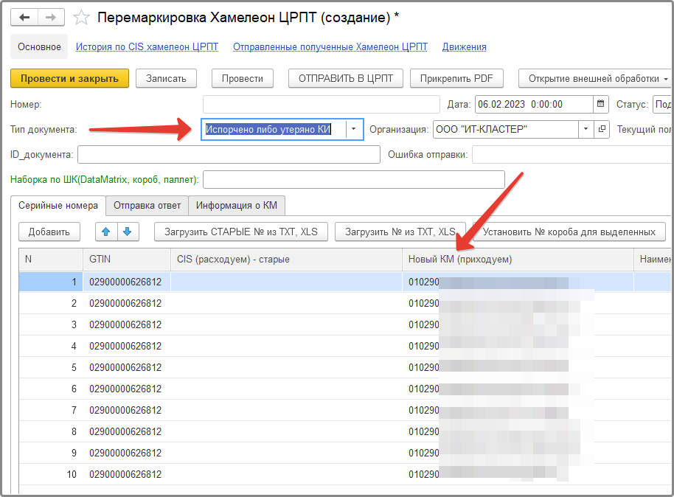Open Отправленные полученные Хамелеон ЦРПТ link
The width and height of the screenshot is (674, 497).
click(330, 47)
